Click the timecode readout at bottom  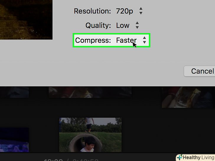click(71, 160)
